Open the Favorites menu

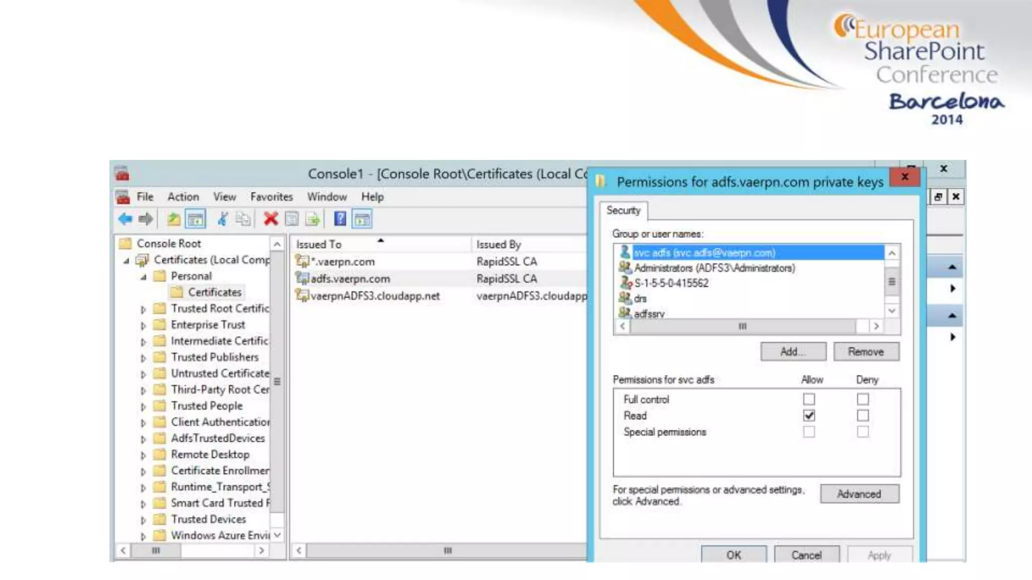271,197
